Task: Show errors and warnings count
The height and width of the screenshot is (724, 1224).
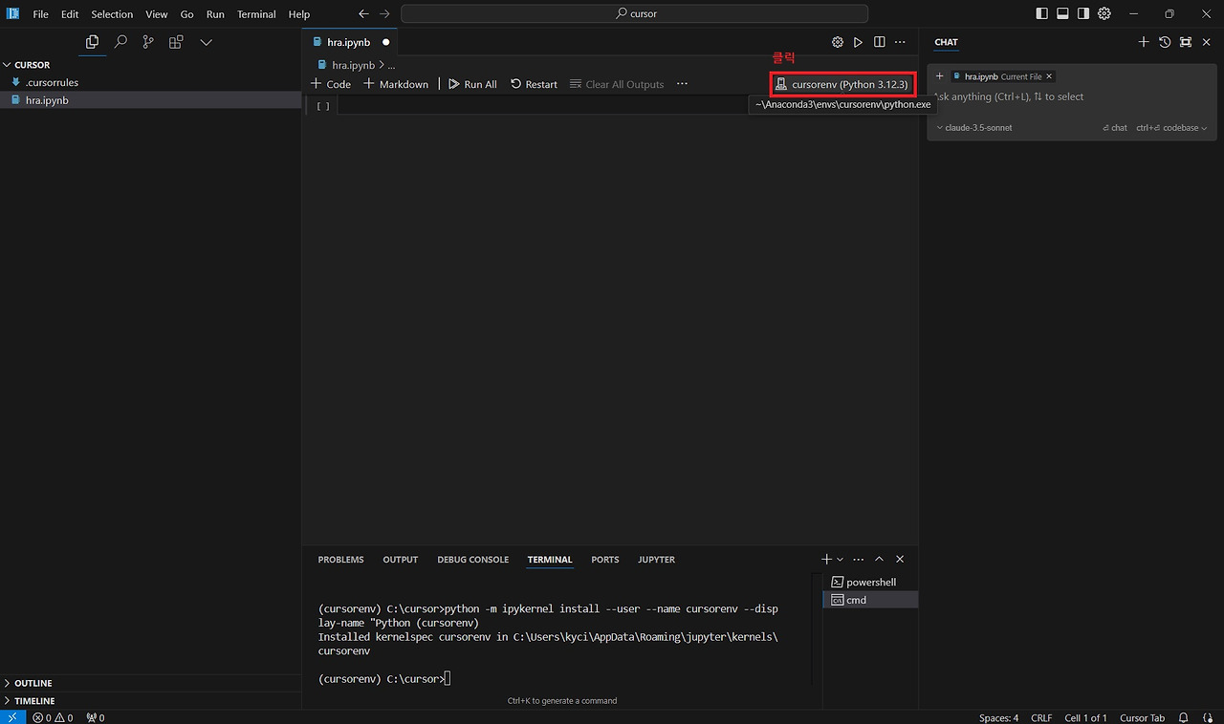Action: coord(53,717)
